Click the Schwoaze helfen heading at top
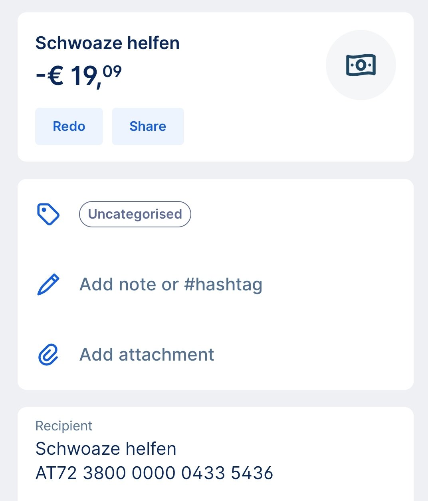Image resolution: width=428 pixels, height=501 pixels. click(x=107, y=43)
